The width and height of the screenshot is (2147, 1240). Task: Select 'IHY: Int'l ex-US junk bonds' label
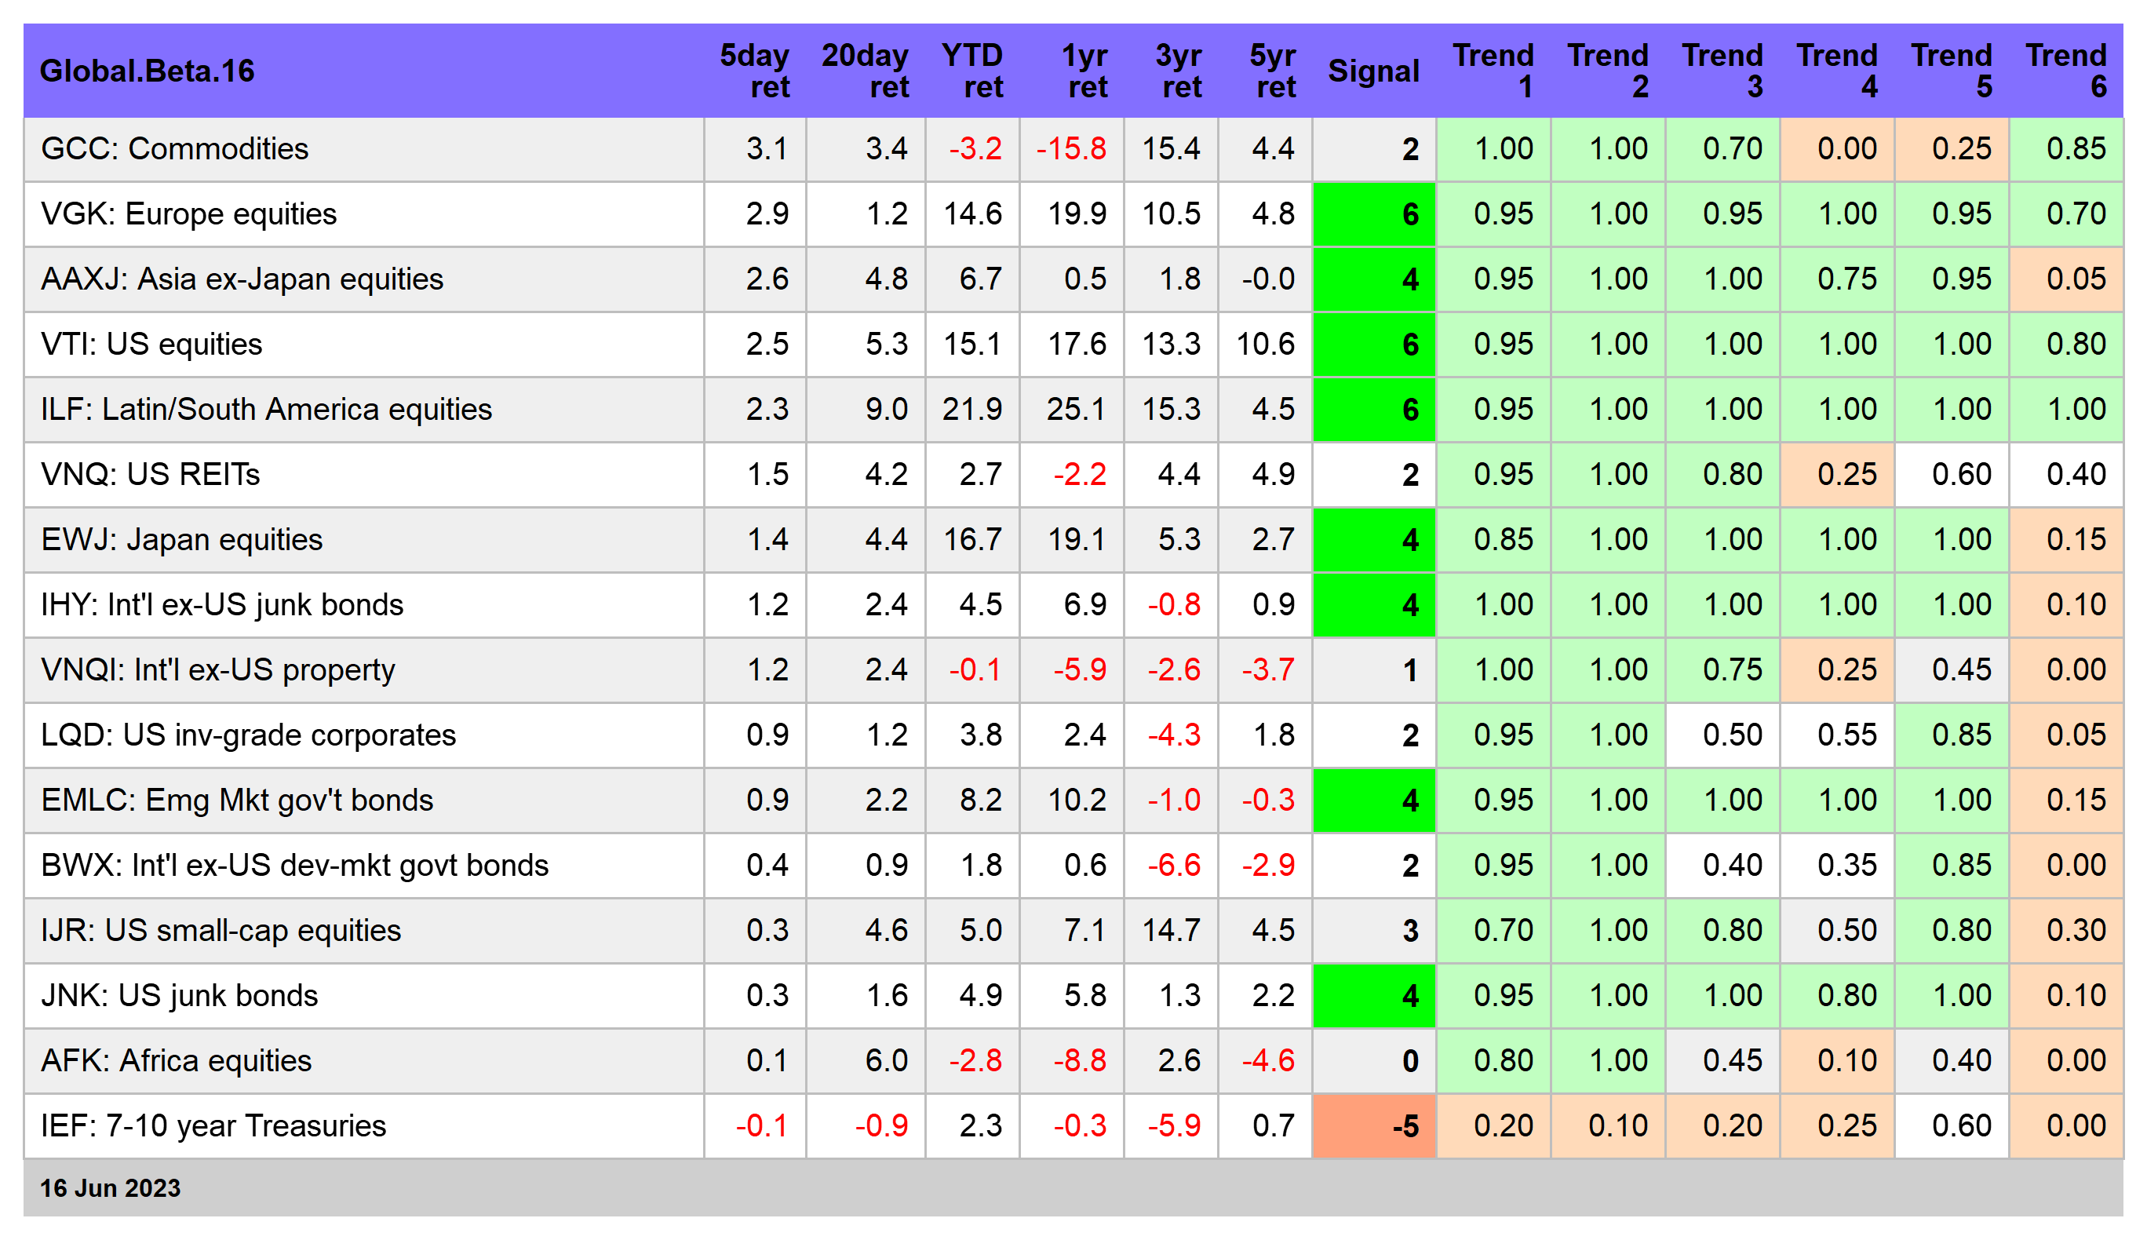tap(222, 604)
